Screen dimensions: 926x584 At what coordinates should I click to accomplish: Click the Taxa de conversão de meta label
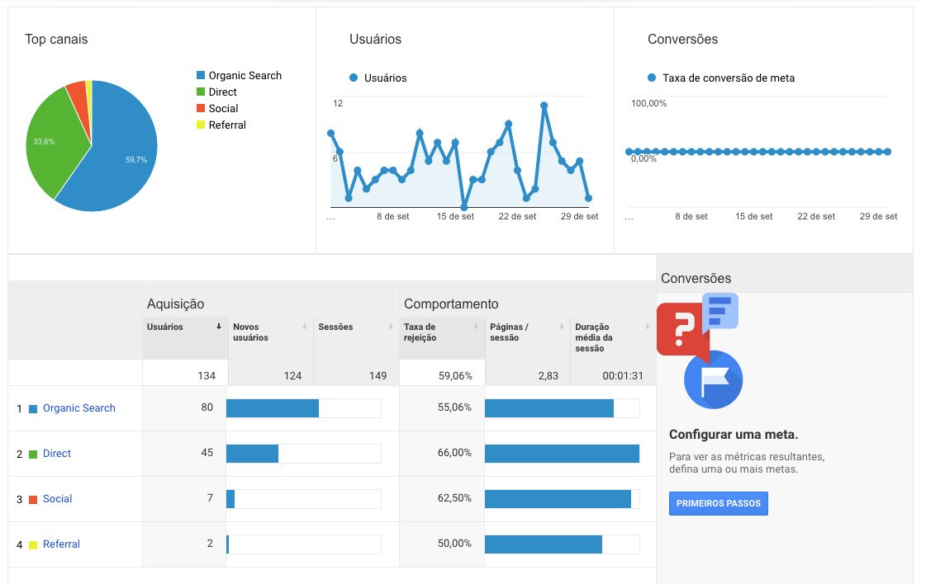(729, 78)
